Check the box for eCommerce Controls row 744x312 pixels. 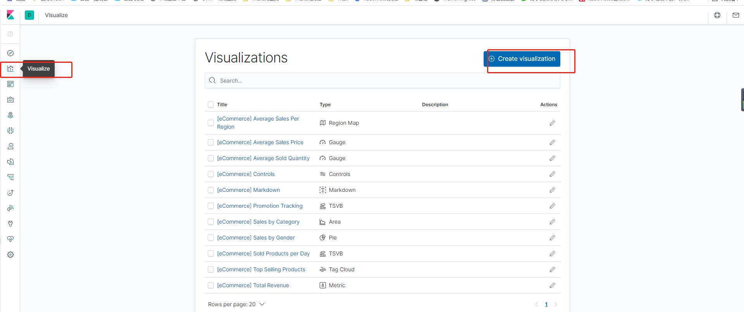[x=211, y=174]
